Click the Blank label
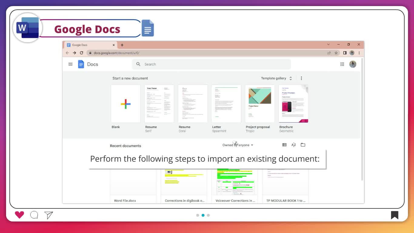Viewport: 414px width, 233px height. (116, 127)
